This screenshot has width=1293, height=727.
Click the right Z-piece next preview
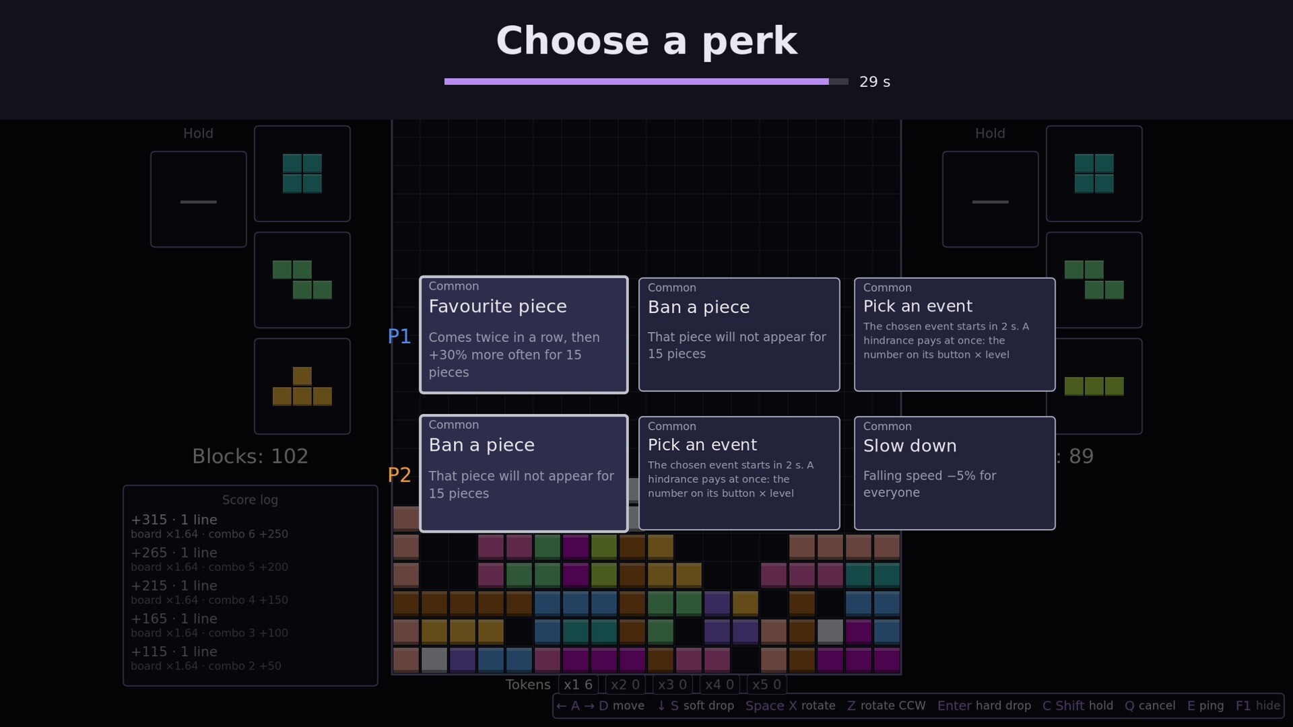coord(1094,280)
